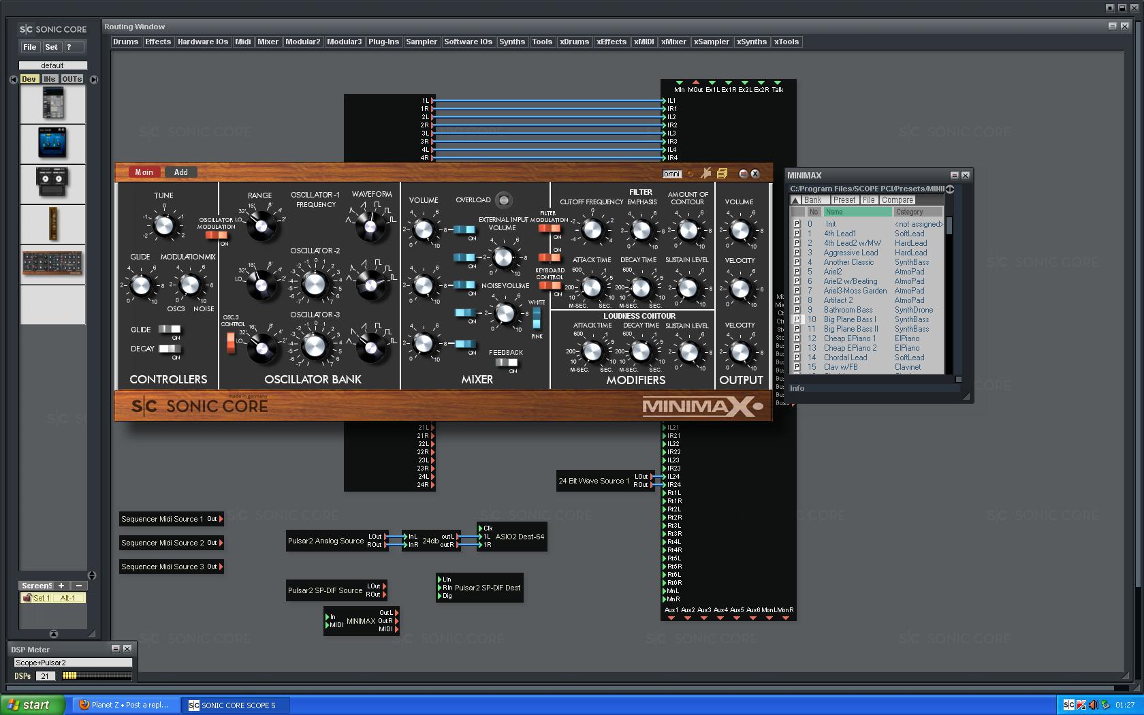The height and width of the screenshot is (715, 1144).
Task: Open the Effects menu in Routing Window
Action: click(158, 42)
